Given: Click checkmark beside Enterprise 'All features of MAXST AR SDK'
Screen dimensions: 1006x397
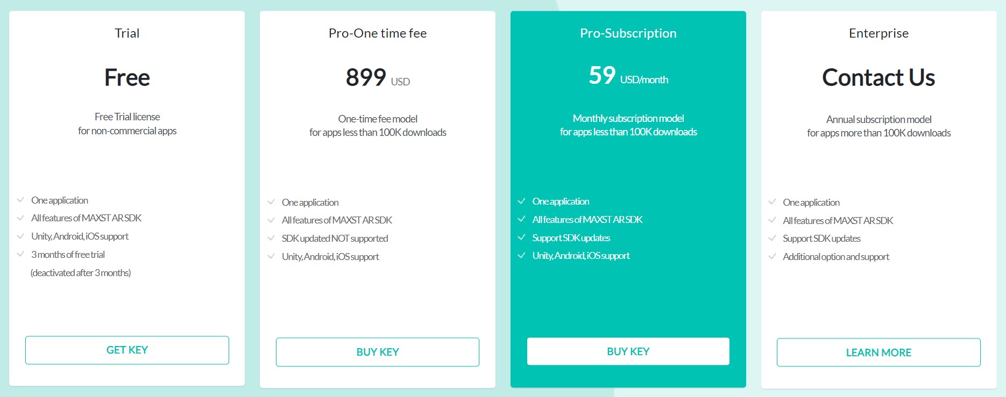Looking at the screenshot, I should 772,220.
